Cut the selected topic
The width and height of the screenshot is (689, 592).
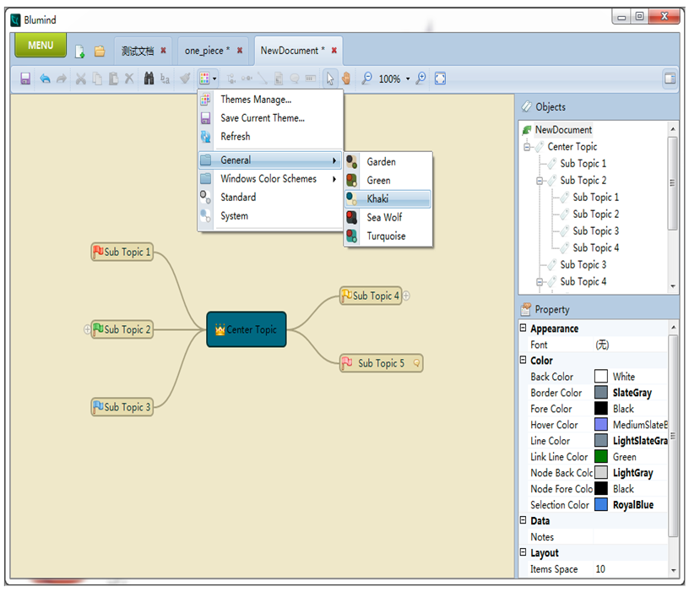point(81,79)
